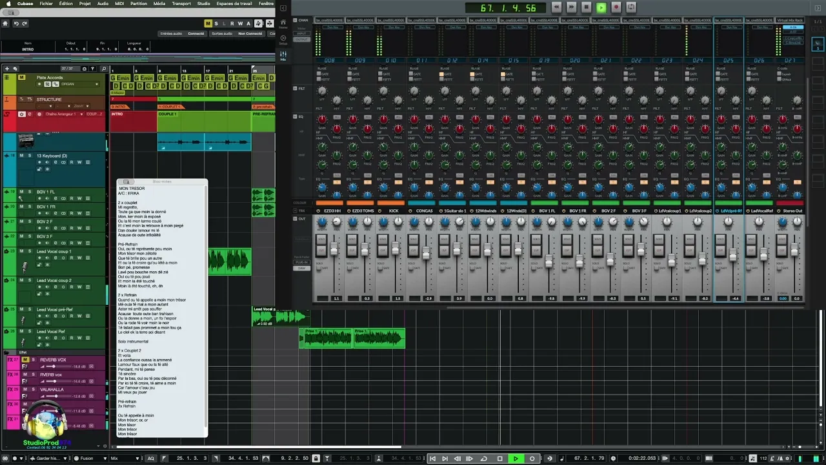The height and width of the screenshot is (465, 826).
Task: Select the Lead Vocal coup 1 audio clip
Action: click(229, 262)
